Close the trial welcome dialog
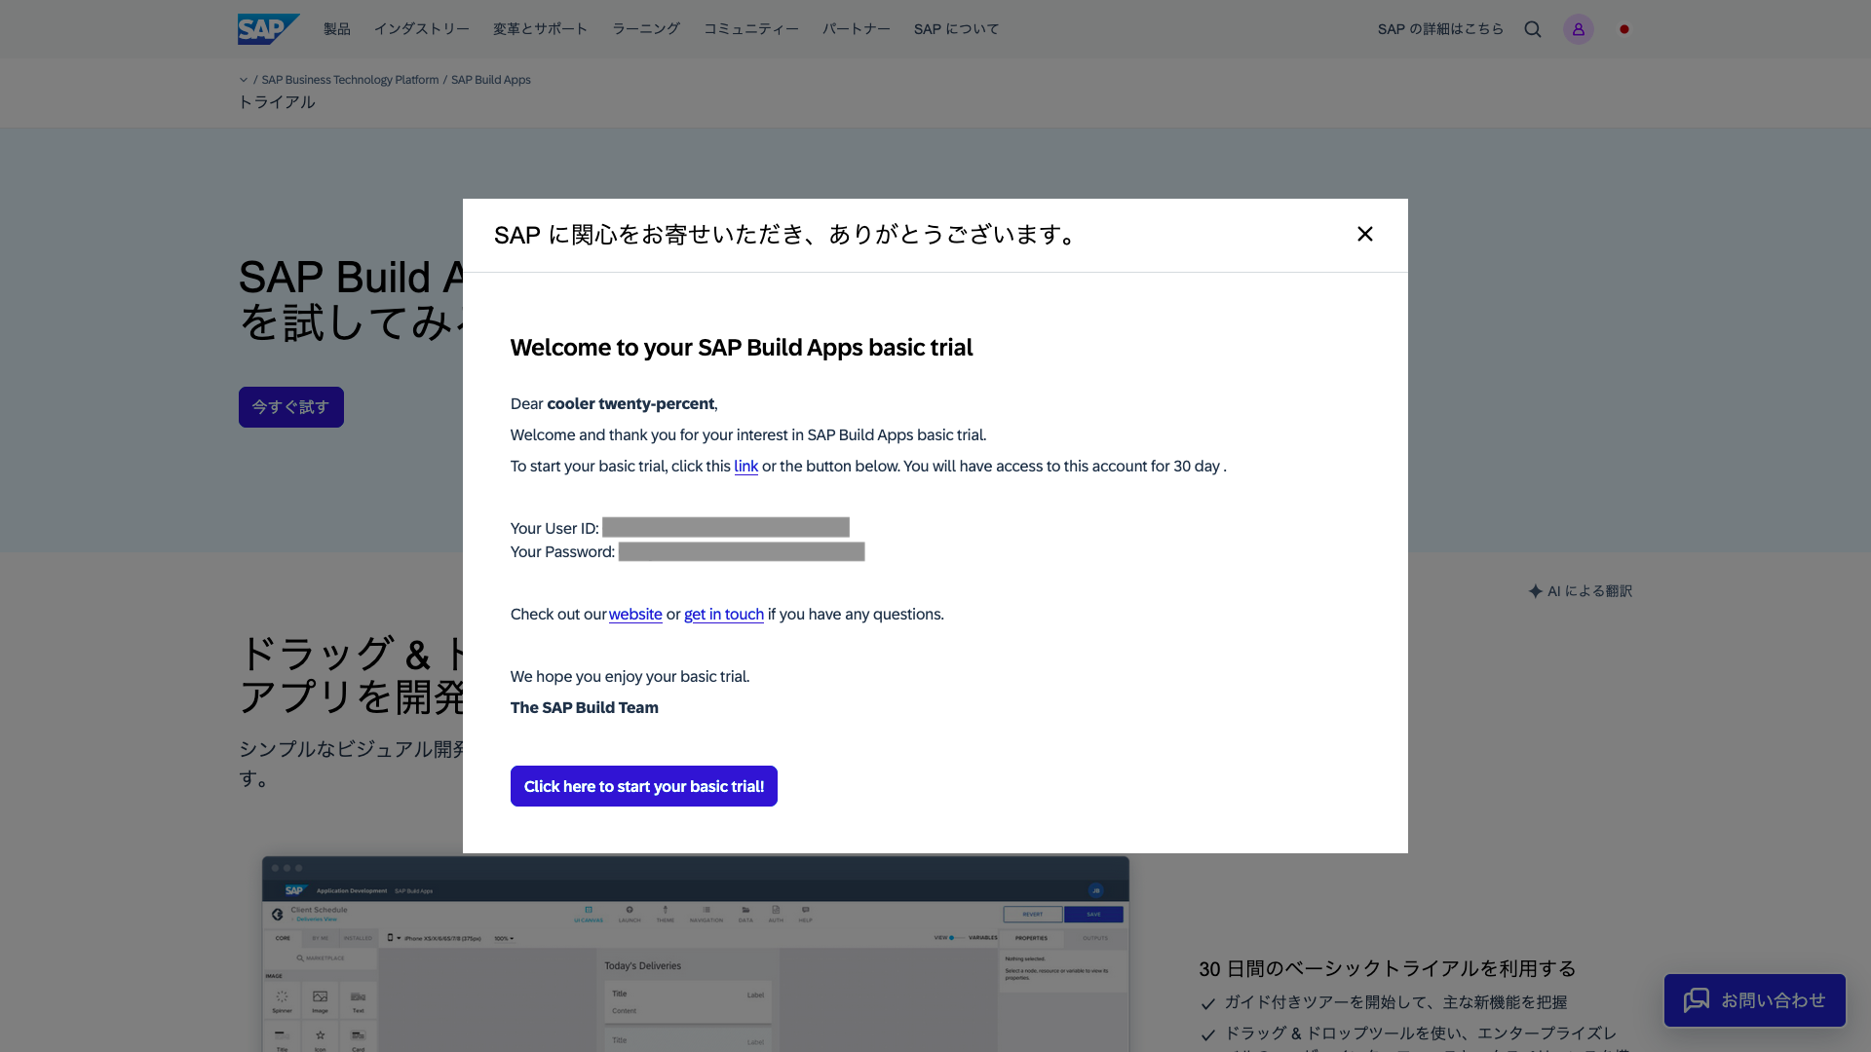Screen dimensions: 1871x1052 pos(1365,234)
